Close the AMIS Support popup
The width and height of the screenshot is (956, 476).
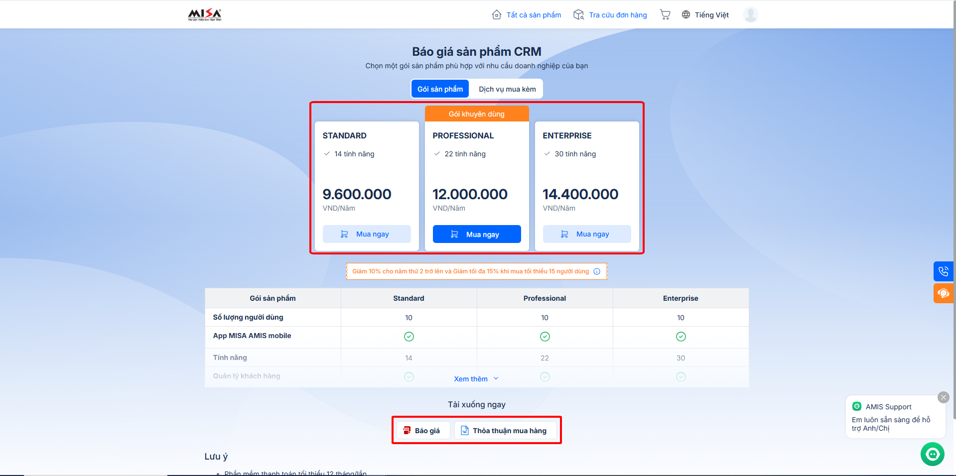tap(943, 397)
